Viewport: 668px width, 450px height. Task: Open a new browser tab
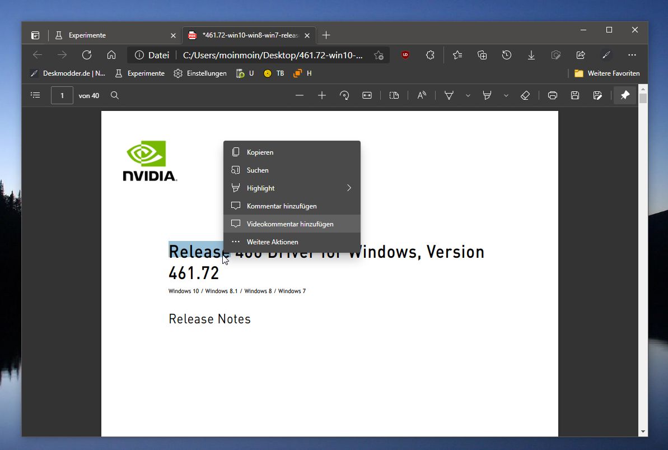click(326, 35)
